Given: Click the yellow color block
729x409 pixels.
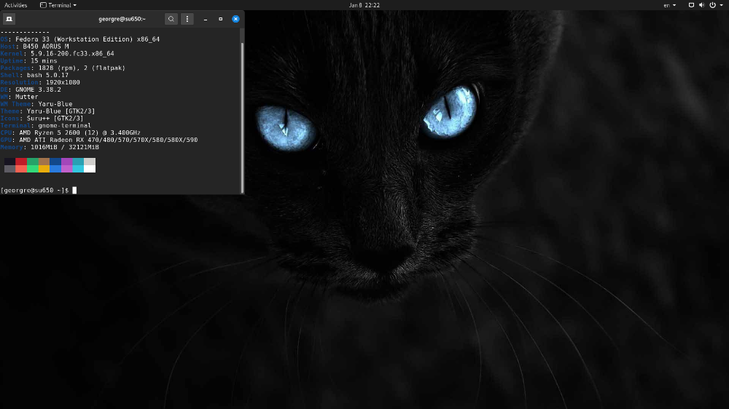Looking at the screenshot, I should (x=44, y=169).
